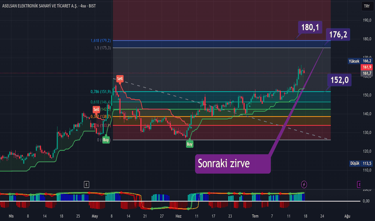Select the 176,2 price callout

click(338, 35)
